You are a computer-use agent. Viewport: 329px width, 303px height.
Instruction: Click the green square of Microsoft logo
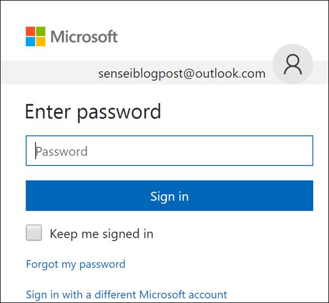pyautogui.click(x=41, y=31)
